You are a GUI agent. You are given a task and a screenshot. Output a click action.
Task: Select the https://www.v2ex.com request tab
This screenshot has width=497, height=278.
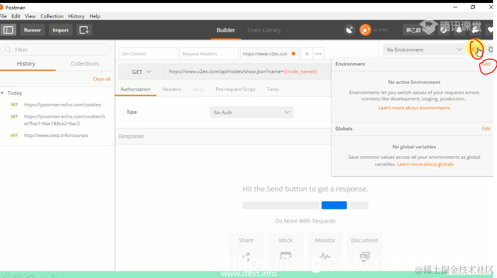(265, 54)
